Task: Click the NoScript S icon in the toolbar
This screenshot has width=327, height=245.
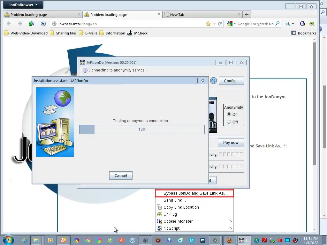Action: (43, 24)
